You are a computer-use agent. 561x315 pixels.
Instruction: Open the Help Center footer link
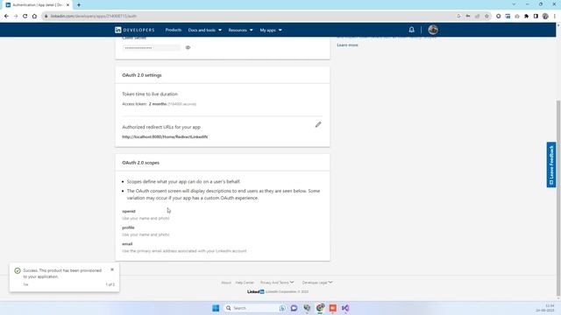click(245, 283)
